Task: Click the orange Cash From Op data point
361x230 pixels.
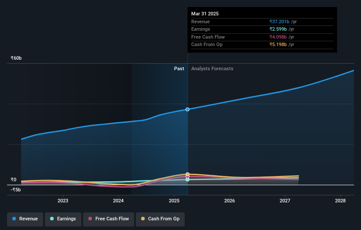Action: point(188,174)
